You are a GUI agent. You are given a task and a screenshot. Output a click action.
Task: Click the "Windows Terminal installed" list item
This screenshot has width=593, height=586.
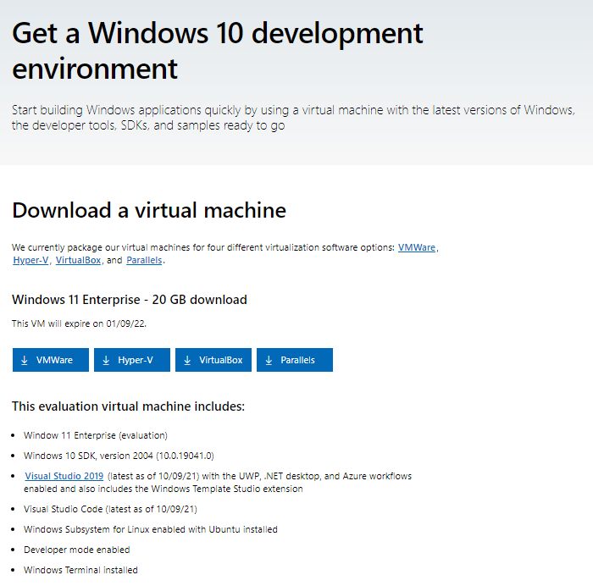(80, 570)
